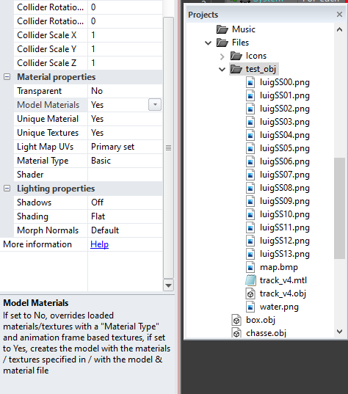The height and width of the screenshot is (394, 348).
Task: Click the water.png image file icon
Action: [x=250, y=307]
